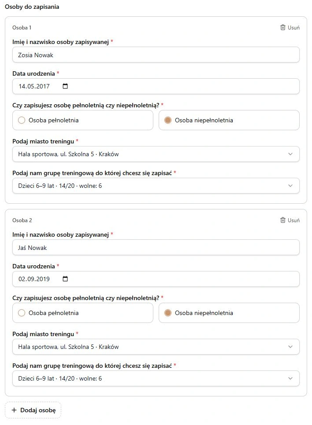Select Osoba niepełnoletnia radio for Osoba 2

tap(168, 313)
